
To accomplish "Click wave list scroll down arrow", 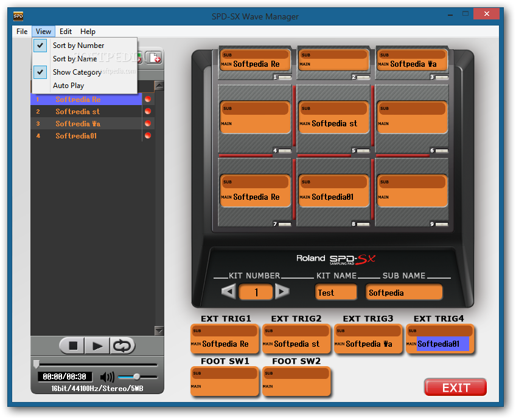I will 159,330.
